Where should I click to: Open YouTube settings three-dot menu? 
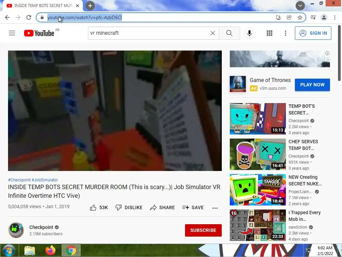(x=286, y=33)
